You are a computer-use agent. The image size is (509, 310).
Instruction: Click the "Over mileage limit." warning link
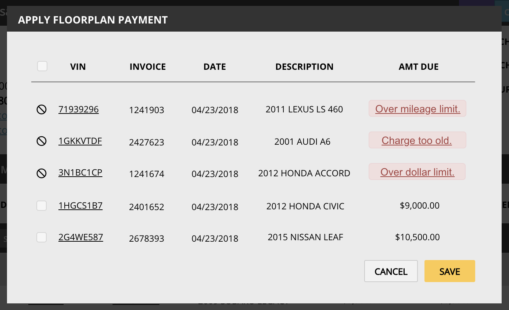pyautogui.click(x=417, y=109)
